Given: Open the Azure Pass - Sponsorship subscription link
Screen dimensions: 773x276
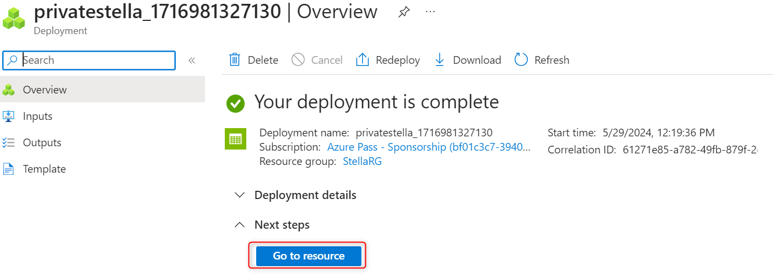Looking at the screenshot, I should (x=429, y=147).
